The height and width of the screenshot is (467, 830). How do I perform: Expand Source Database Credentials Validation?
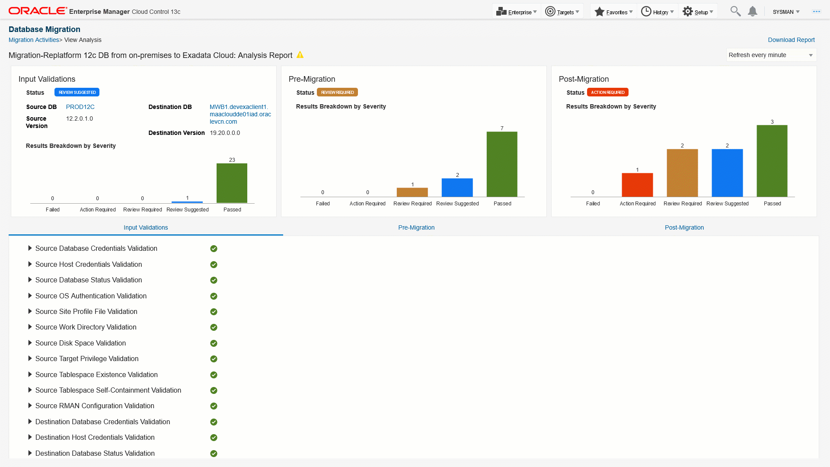(30, 248)
